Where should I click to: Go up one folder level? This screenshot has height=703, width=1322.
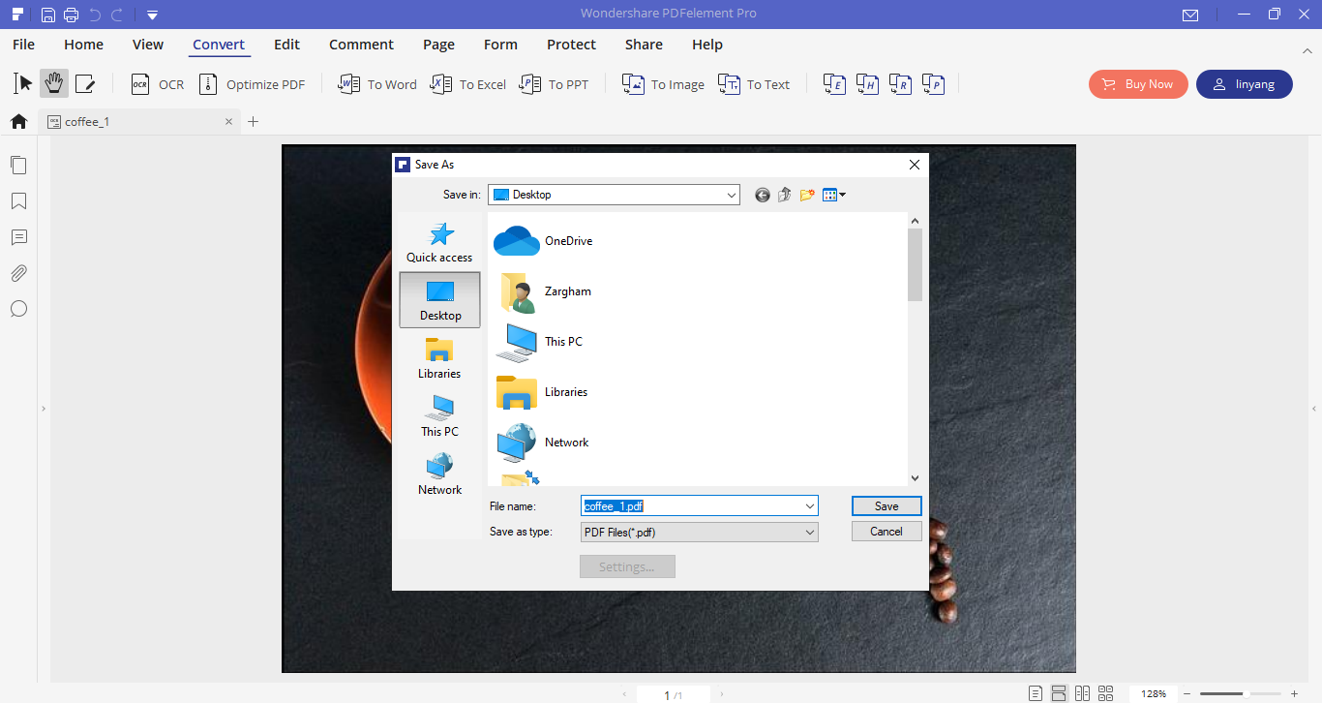[785, 195]
